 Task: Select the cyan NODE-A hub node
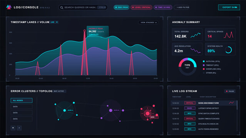(64, 110)
